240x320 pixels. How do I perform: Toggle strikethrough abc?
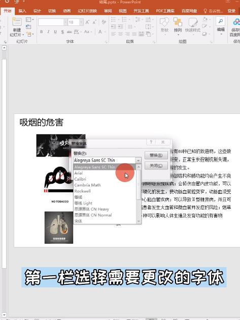click(x=70, y=32)
